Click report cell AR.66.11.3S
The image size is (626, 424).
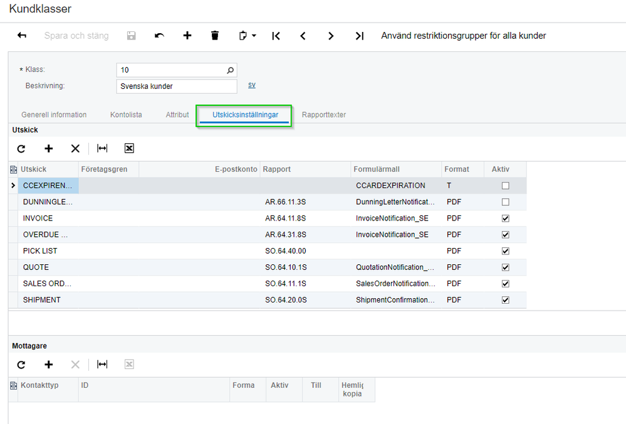point(305,202)
